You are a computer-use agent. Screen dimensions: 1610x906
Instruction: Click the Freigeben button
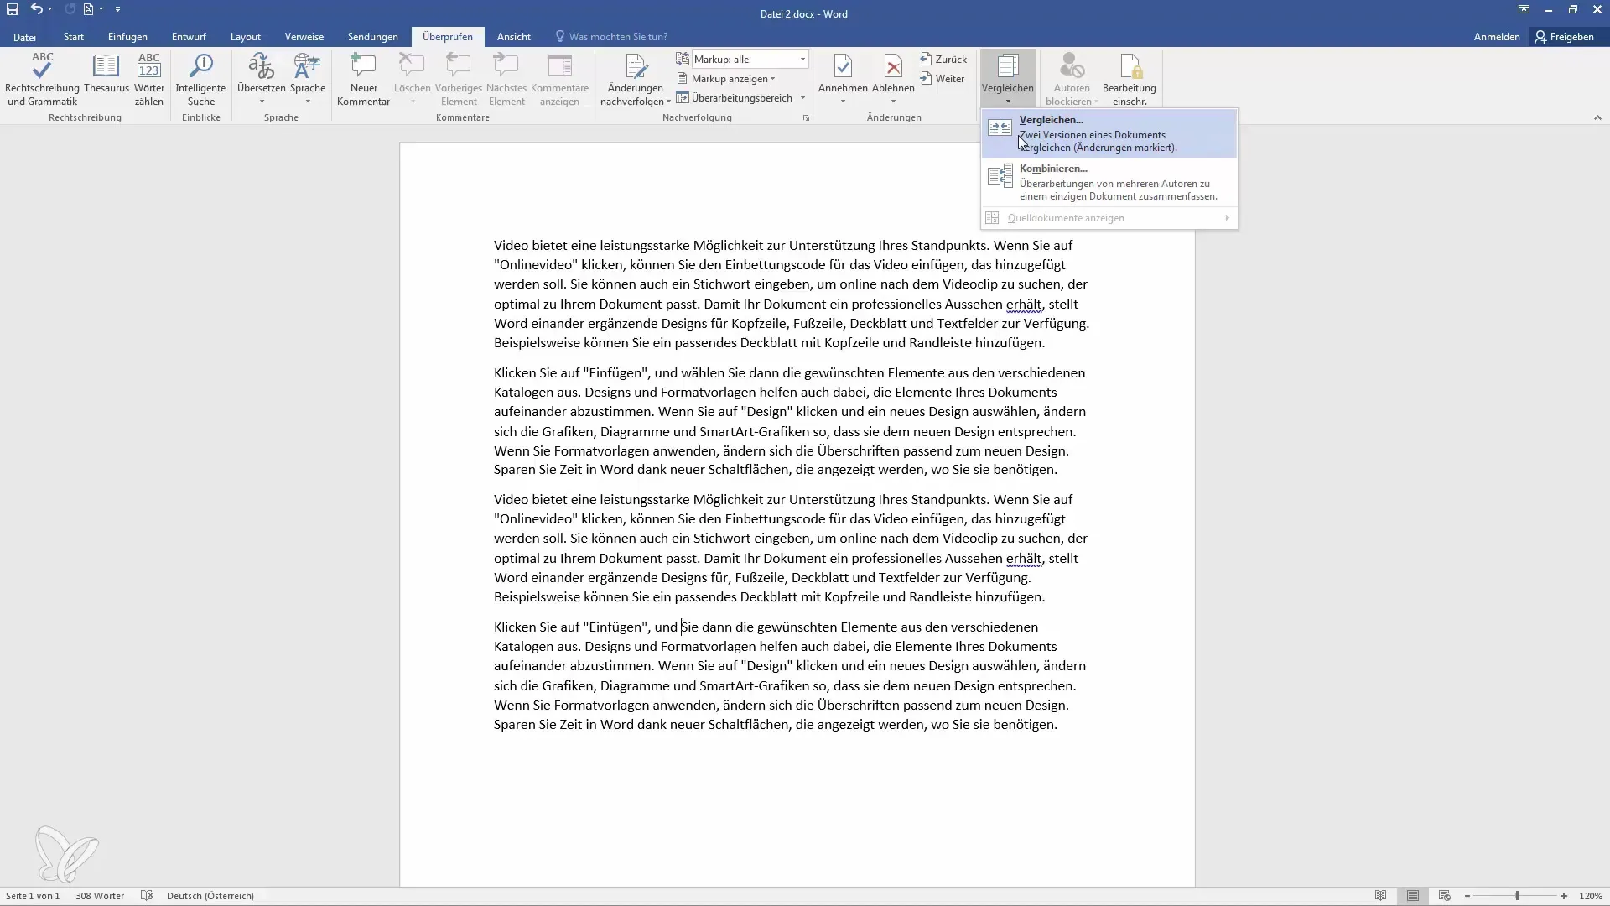[x=1564, y=37]
